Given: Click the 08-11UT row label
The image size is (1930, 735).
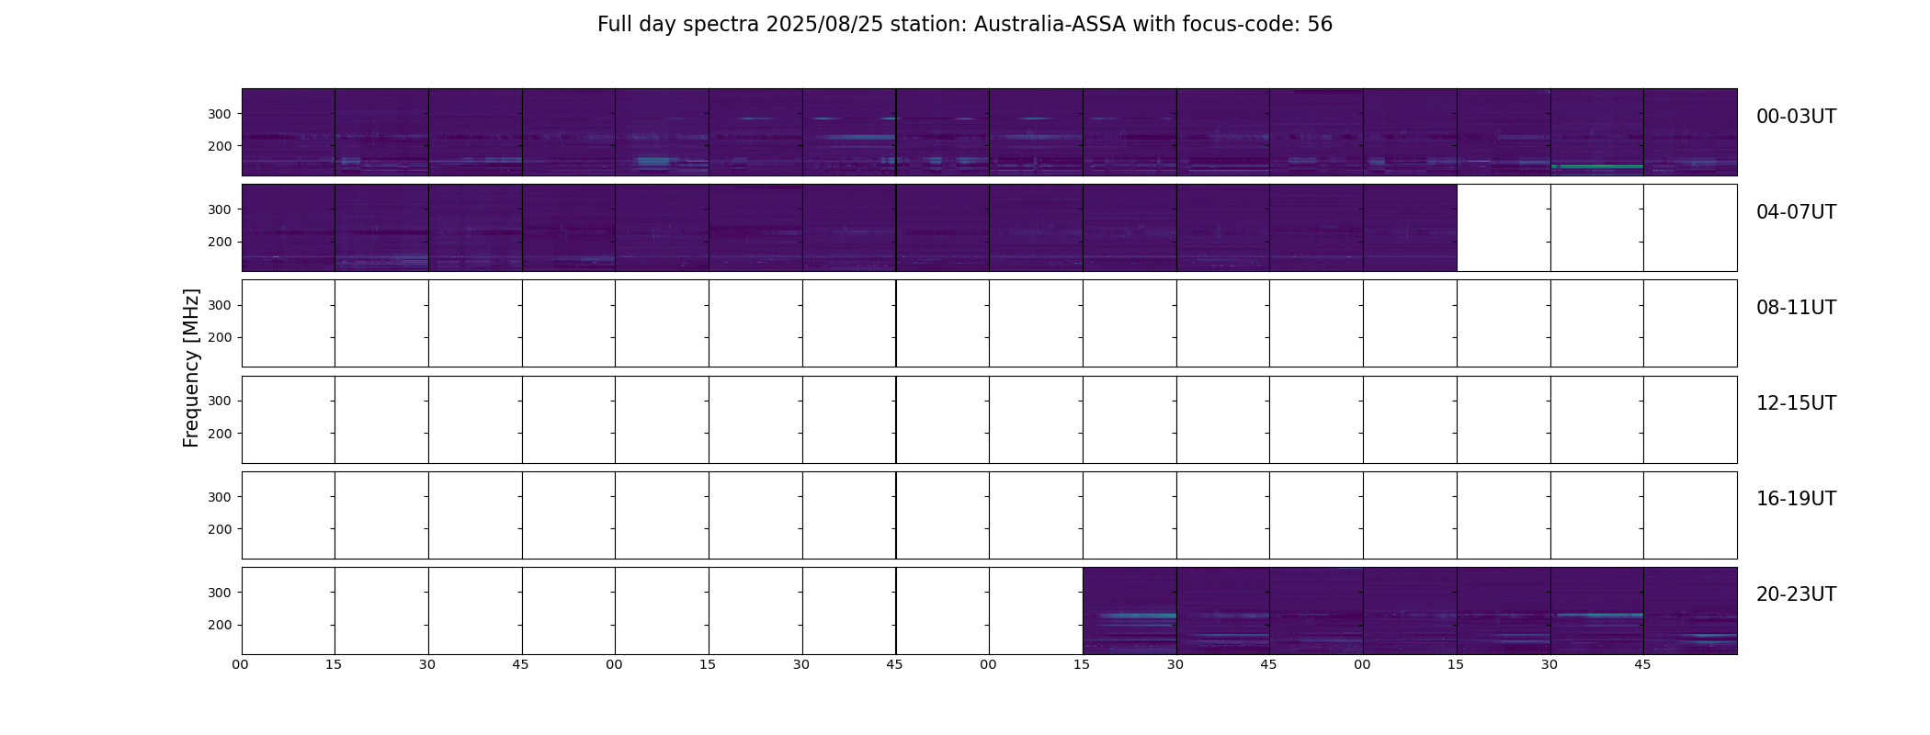Looking at the screenshot, I should 1796,308.
